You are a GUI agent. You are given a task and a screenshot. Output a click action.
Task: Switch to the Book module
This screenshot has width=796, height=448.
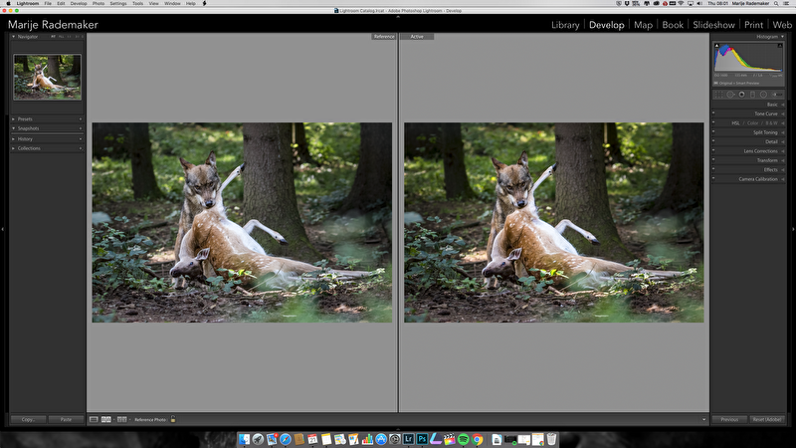673,24
